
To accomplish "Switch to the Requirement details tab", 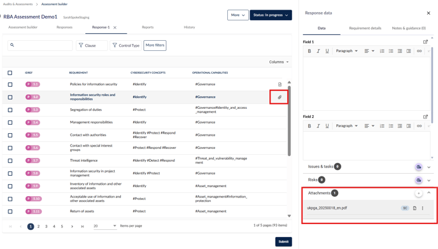I will [x=365, y=28].
